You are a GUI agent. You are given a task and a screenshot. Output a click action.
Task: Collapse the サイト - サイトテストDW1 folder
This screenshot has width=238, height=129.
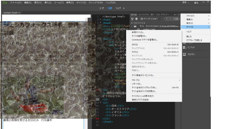[x=132, y=26]
